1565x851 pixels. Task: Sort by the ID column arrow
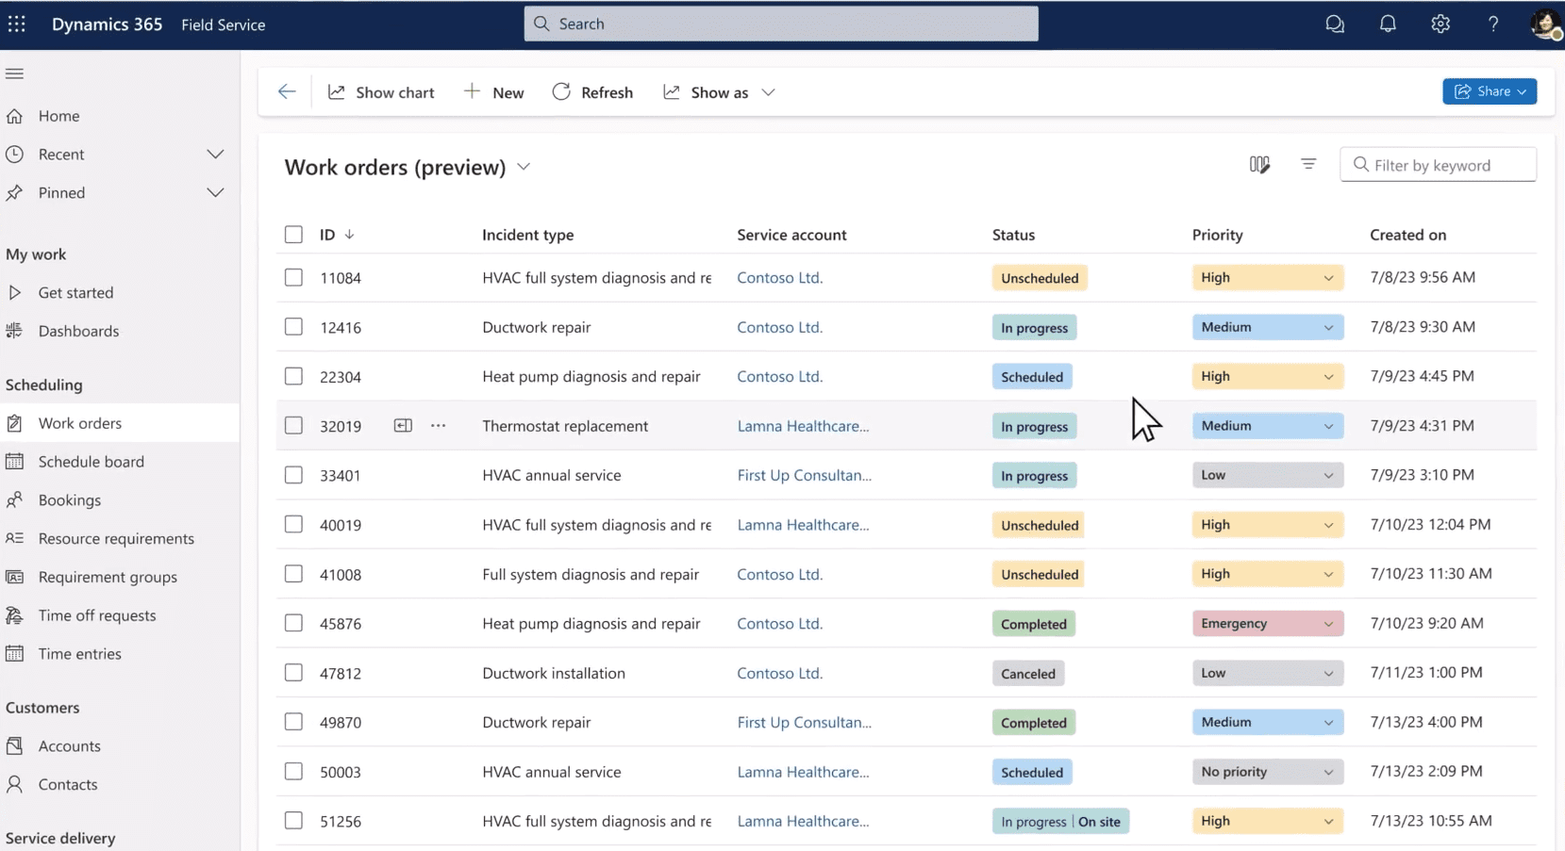point(349,235)
